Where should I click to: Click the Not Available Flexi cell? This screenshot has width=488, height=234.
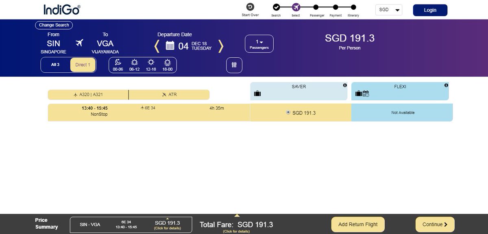pyautogui.click(x=402, y=113)
